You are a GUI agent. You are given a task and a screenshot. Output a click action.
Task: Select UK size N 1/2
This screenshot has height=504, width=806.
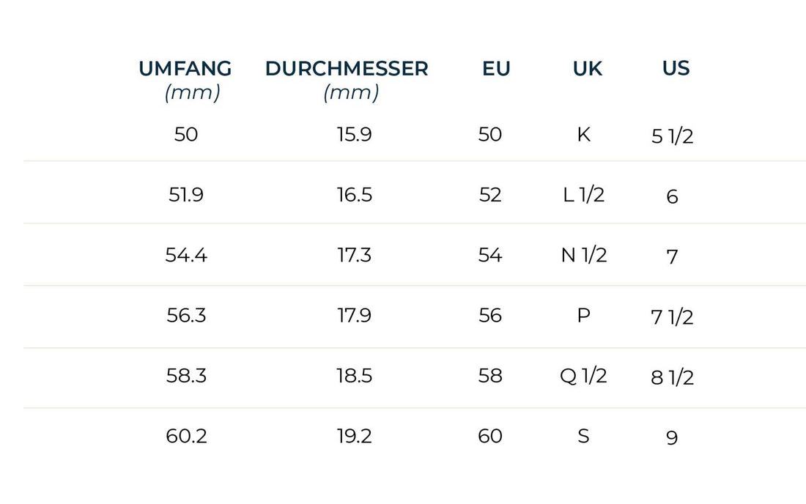click(584, 256)
